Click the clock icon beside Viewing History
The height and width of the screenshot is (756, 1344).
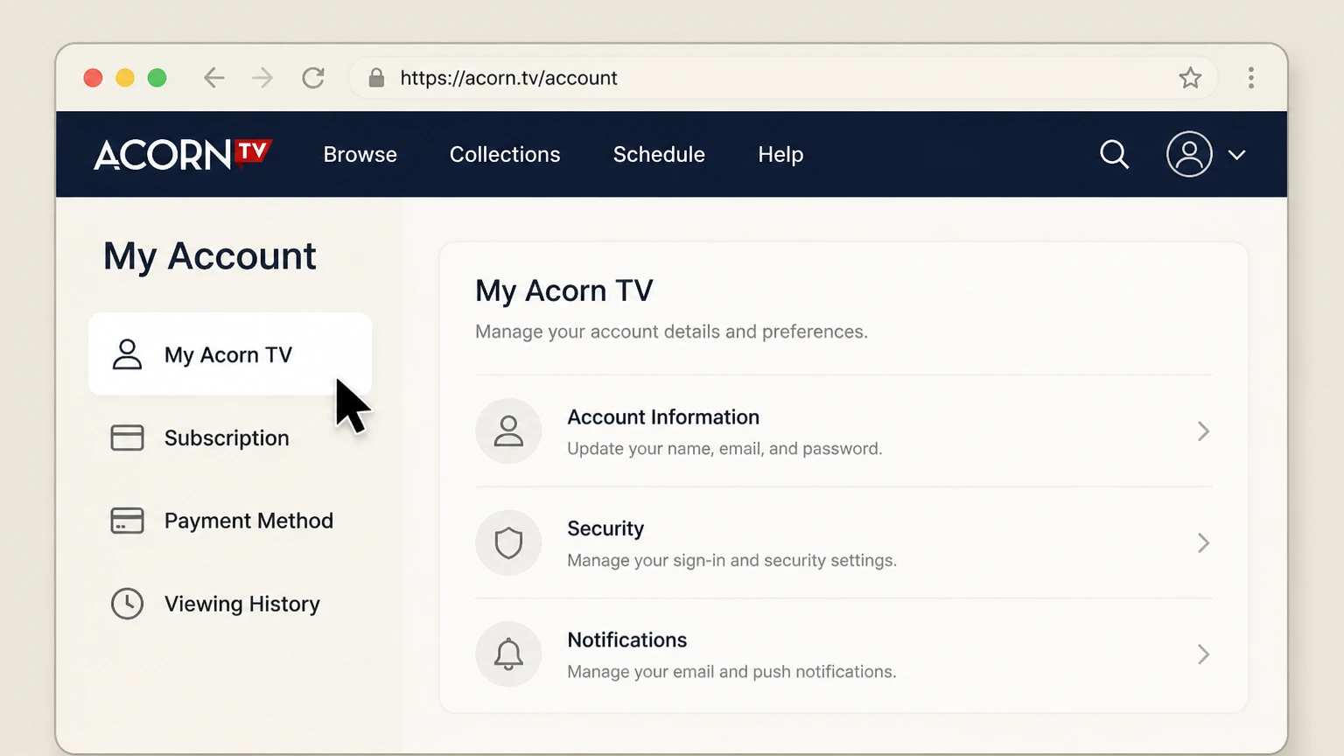127,604
